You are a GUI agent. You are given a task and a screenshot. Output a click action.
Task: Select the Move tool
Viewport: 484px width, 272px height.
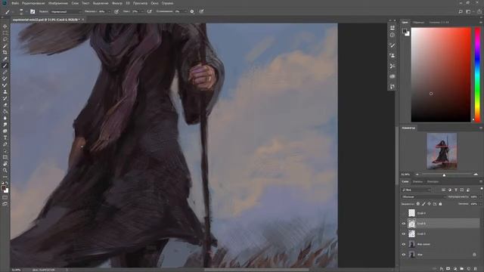5,26
